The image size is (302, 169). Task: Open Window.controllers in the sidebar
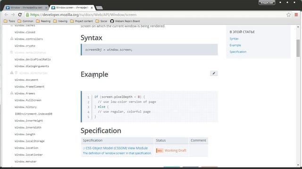click(x=29, y=39)
